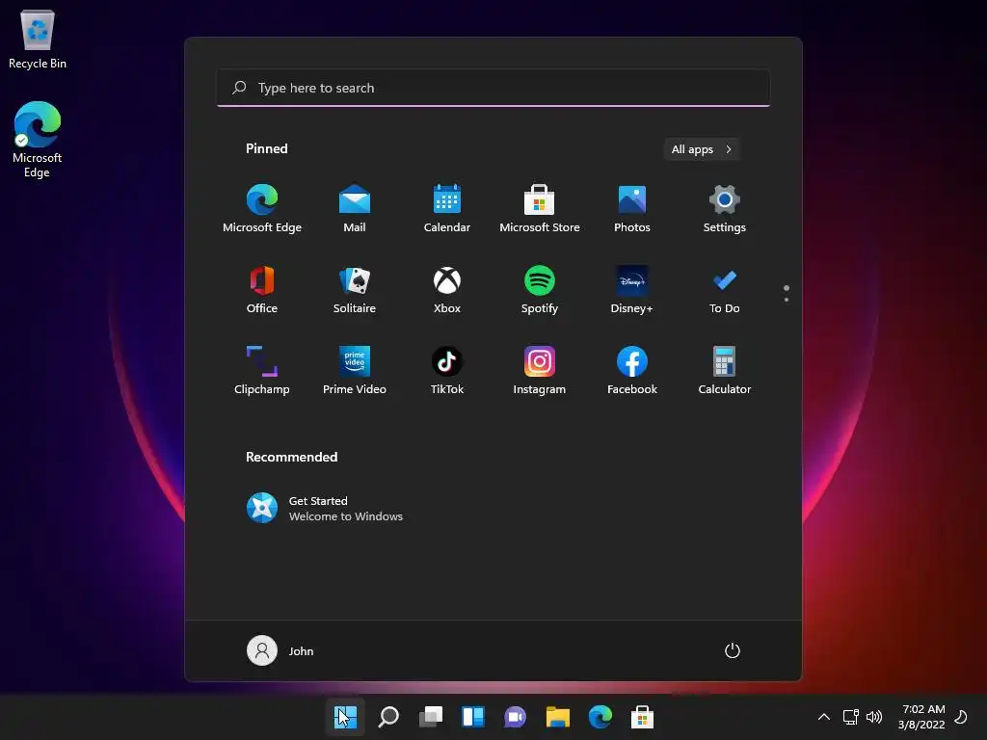The height and width of the screenshot is (740, 987).
Task: Show hidden system tray icons
Action: pyautogui.click(x=823, y=717)
